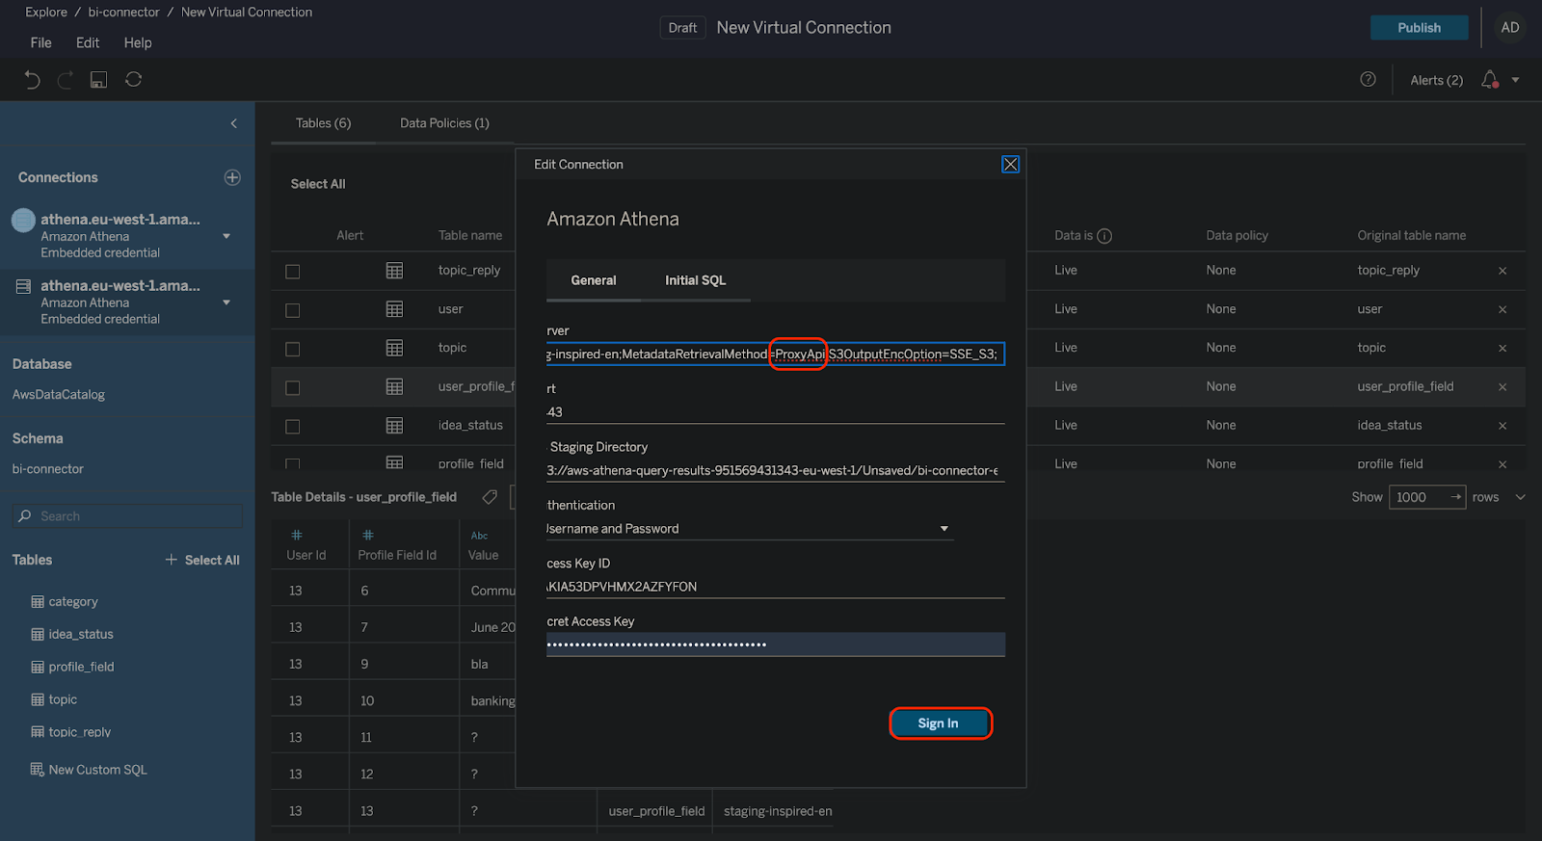
Task: Click the Redo arrow icon
Action: [66, 80]
